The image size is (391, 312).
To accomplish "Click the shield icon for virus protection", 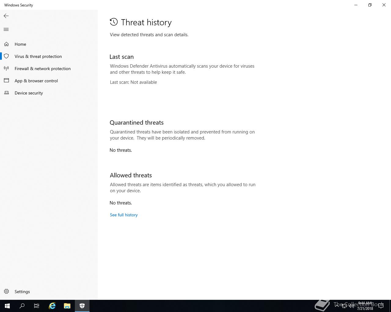I will click(x=6, y=56).
